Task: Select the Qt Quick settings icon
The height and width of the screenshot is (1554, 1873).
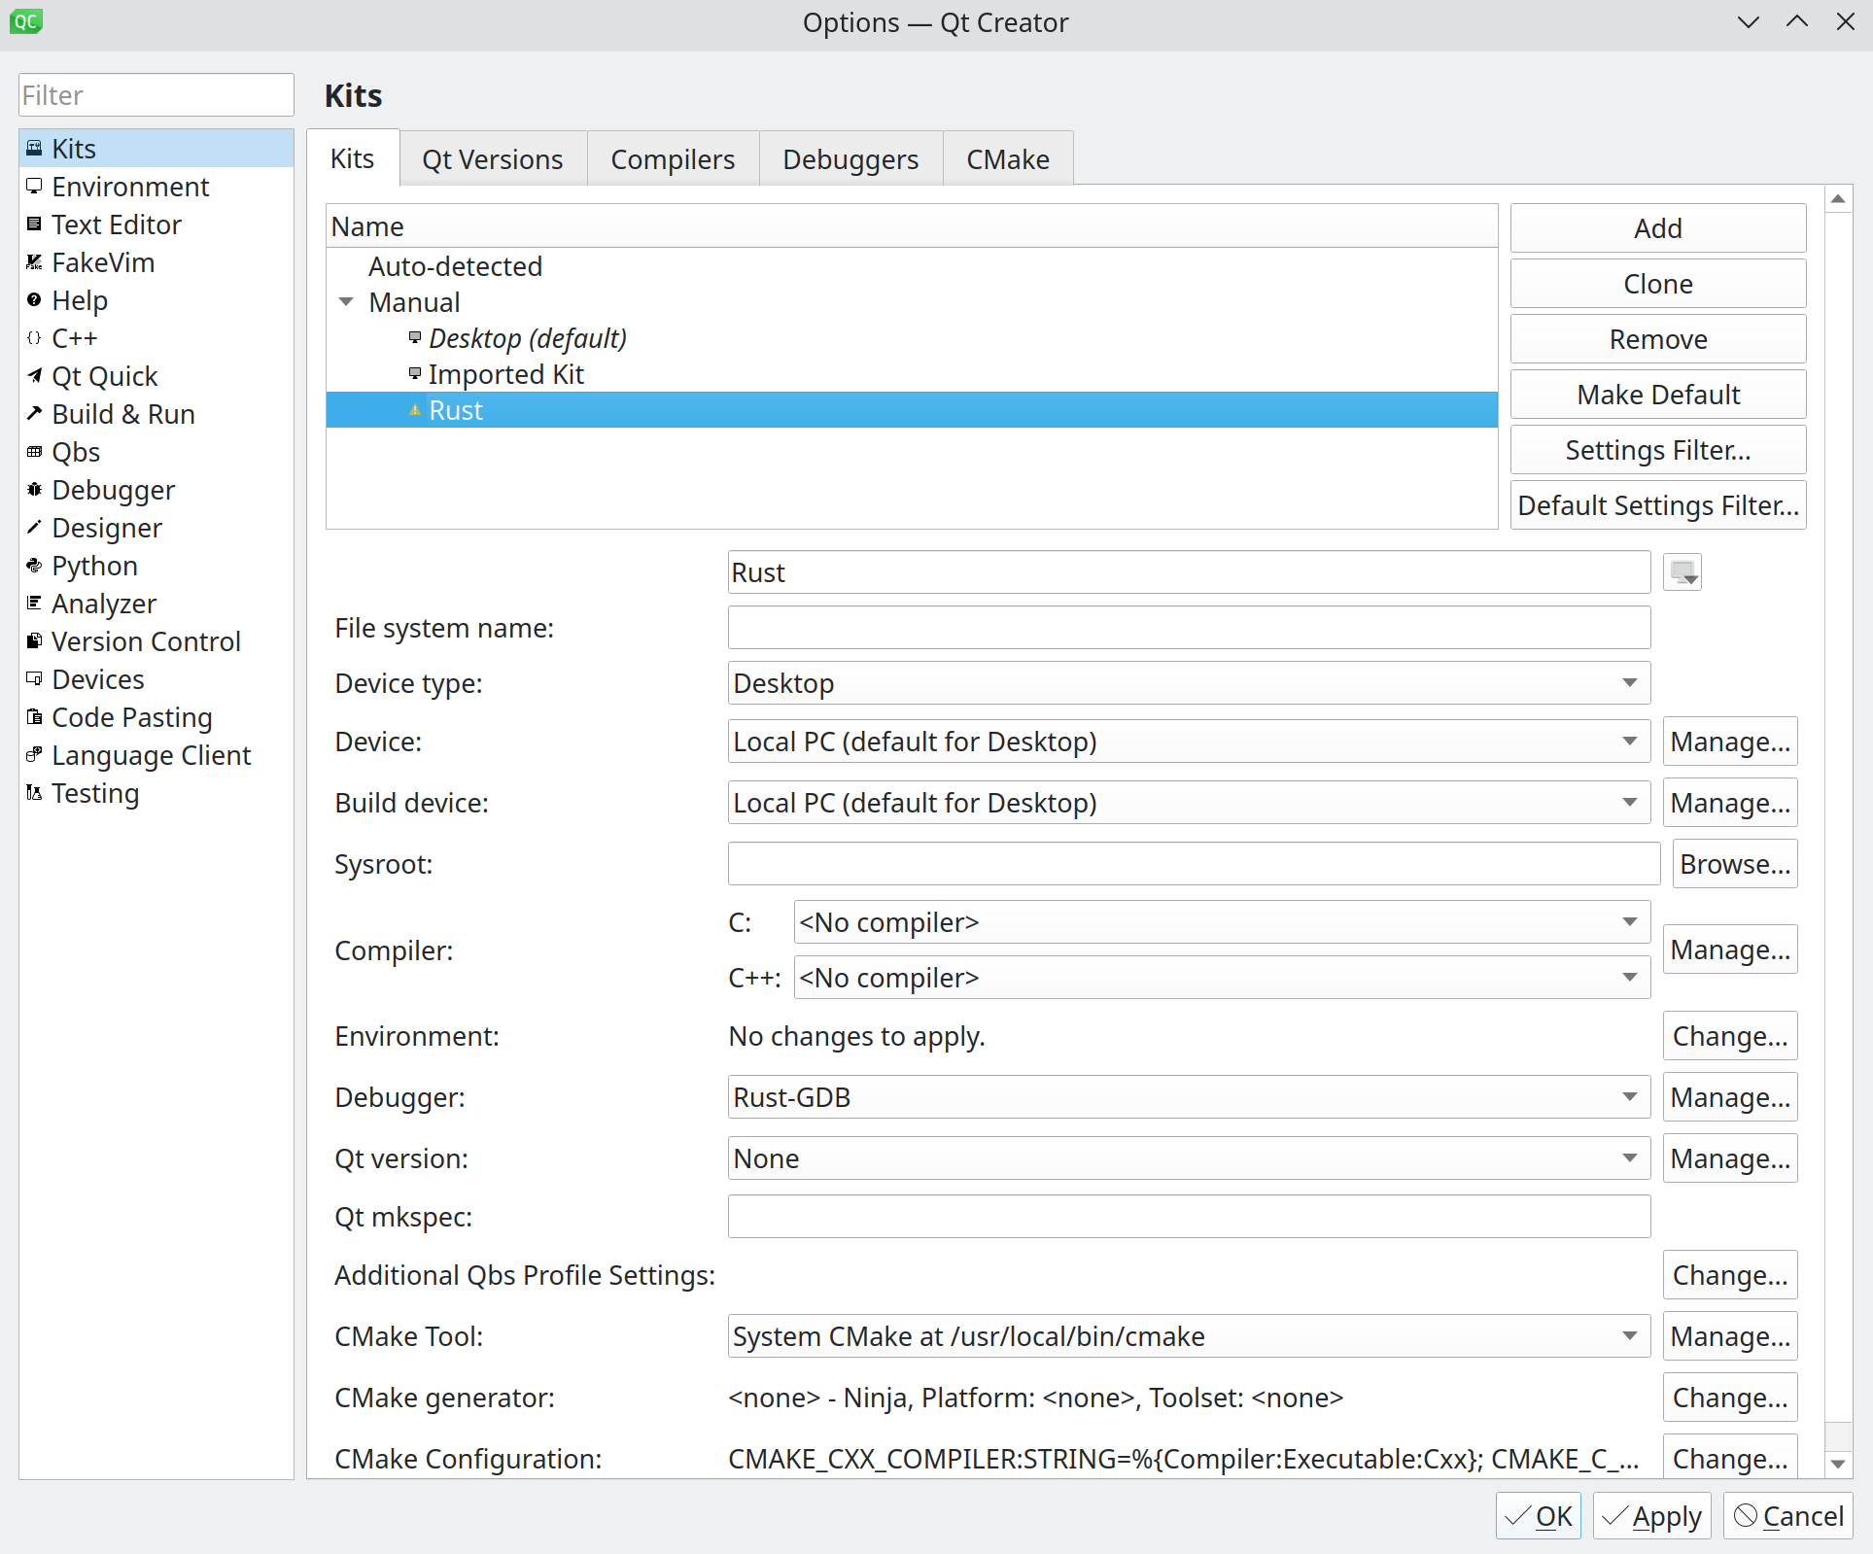Action: pyautogui.click(x=34, y=376)
